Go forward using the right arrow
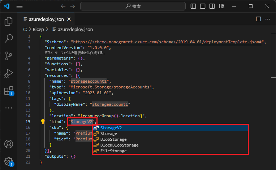276x170 pixels. pyautogui.click(x=73, y=6)
